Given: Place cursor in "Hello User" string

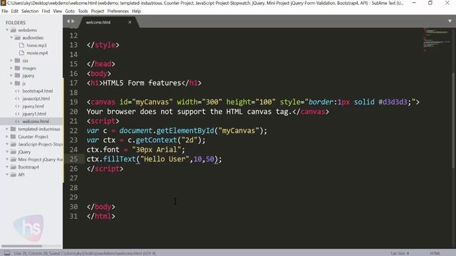Looking at the screenshot, I should point(165,159).
